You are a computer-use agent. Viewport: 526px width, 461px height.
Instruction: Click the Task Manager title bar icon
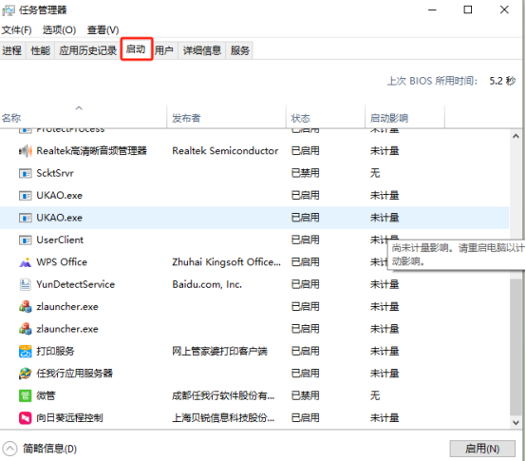point(9,10)
